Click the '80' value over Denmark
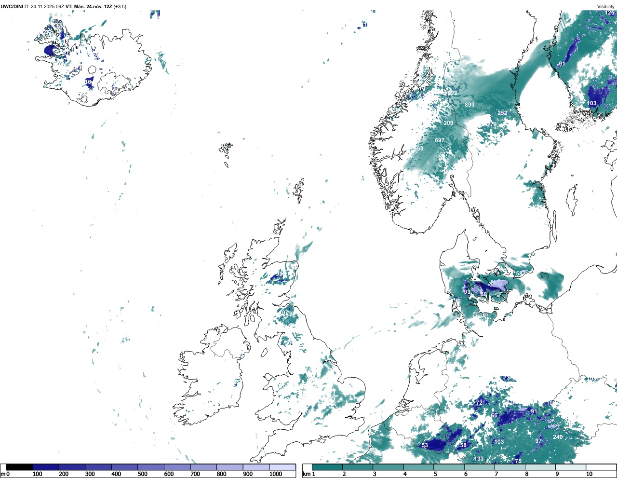 (483, 294)
